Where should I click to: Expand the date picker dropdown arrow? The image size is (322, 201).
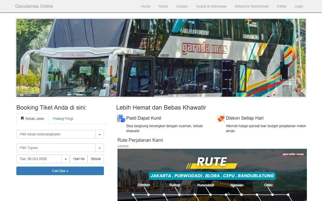66,159
